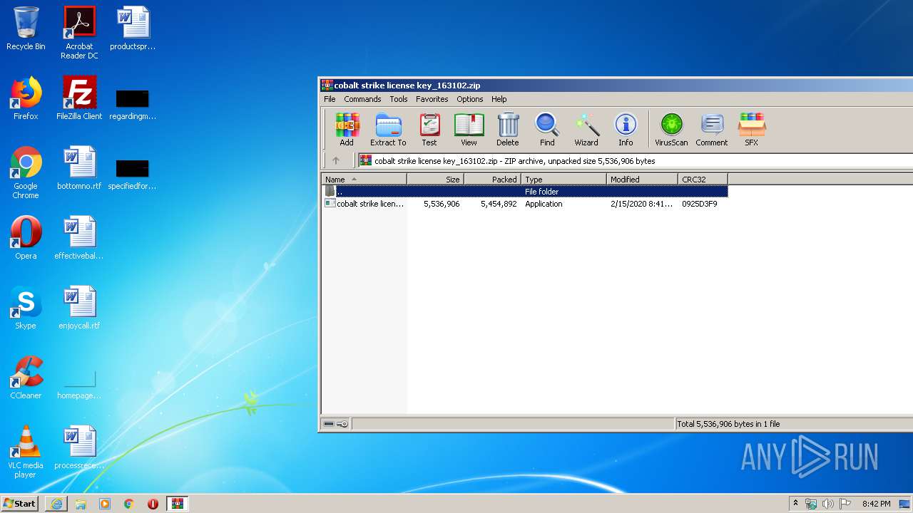The image size is (913, 513).
Task: Click the 8:42 PM taskbar clock
Action: (876, 504)
